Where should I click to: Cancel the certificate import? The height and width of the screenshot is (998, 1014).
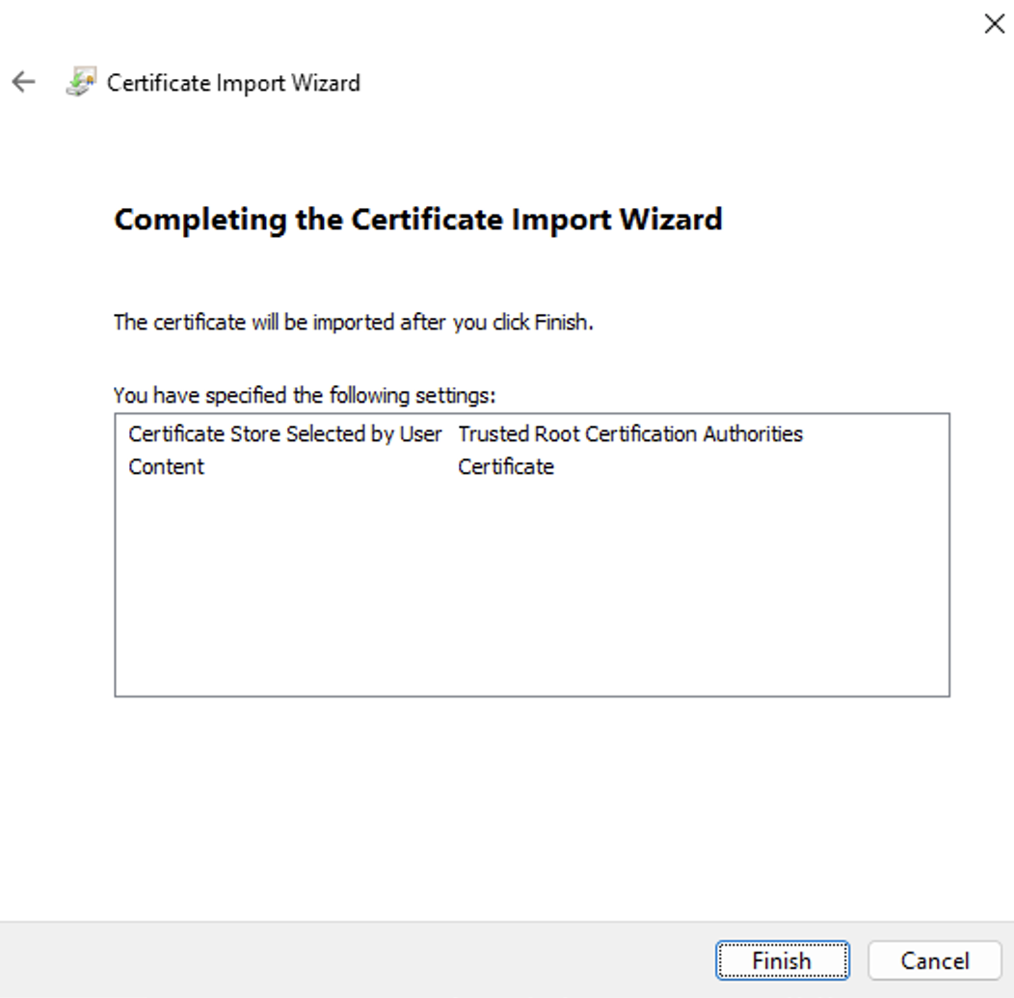934,960
